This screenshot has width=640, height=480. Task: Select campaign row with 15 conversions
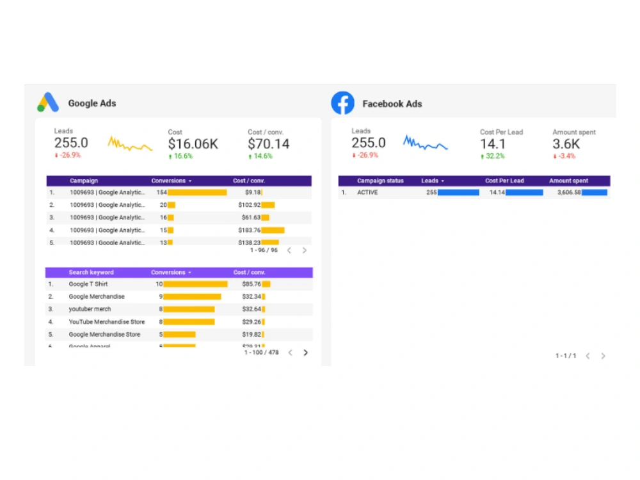pos(179,230)
